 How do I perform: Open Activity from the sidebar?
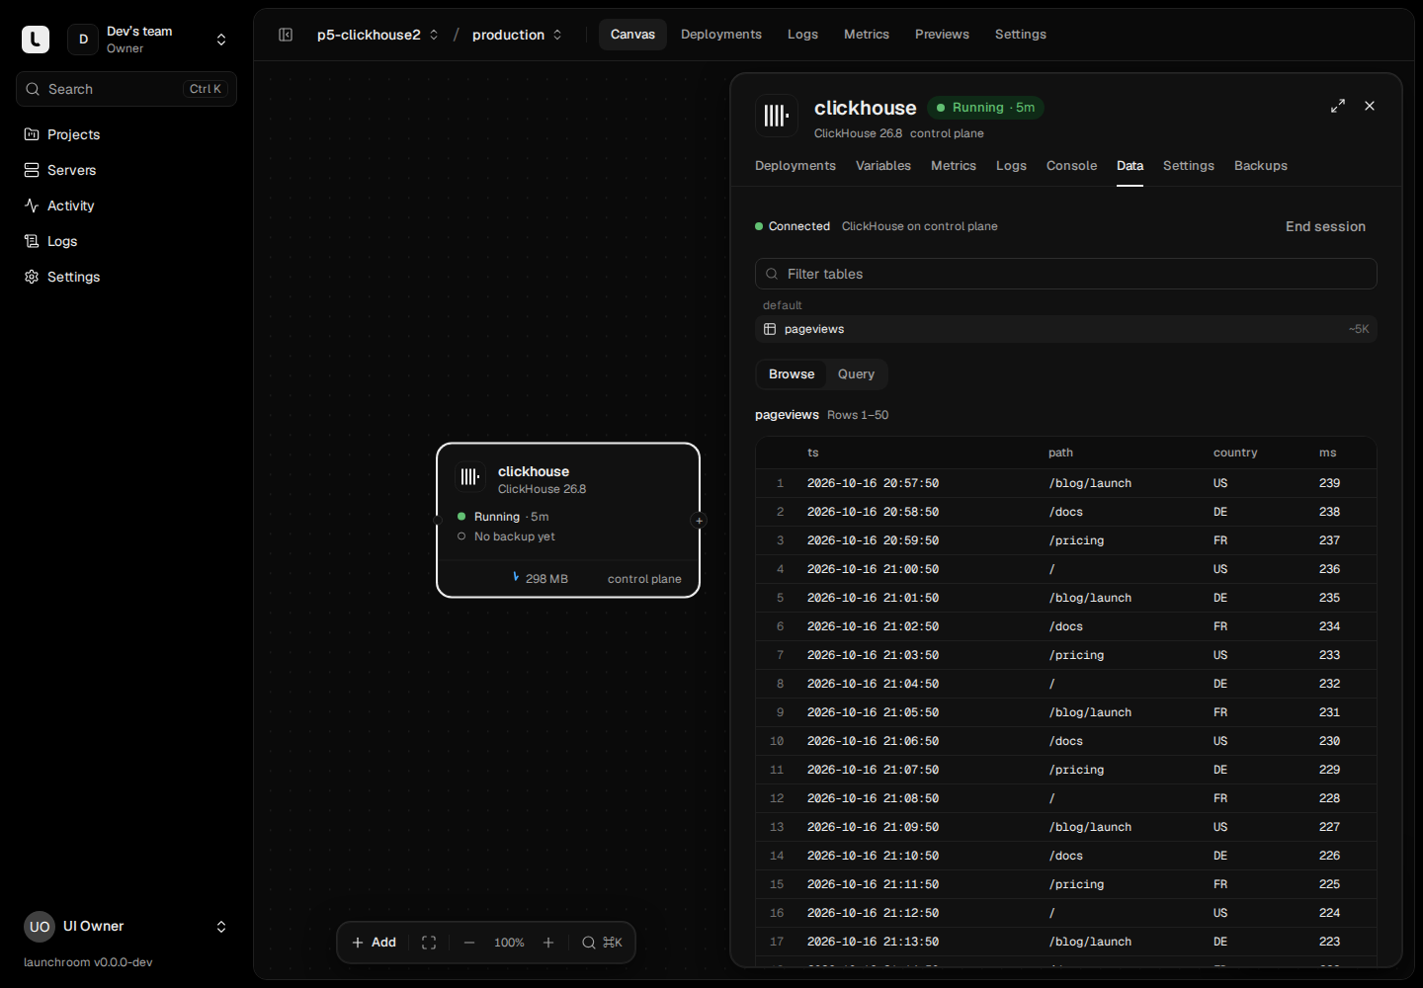point(126,206)
